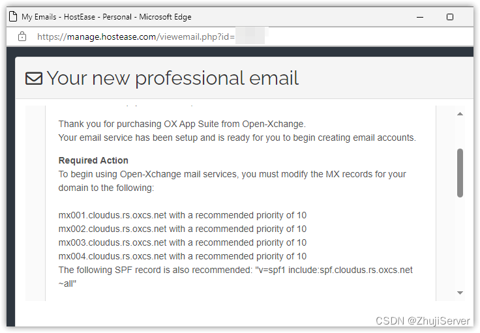The image size is (480, 333).
Task: Click the scroll down arrow
Action: click(x=460, y=293)
